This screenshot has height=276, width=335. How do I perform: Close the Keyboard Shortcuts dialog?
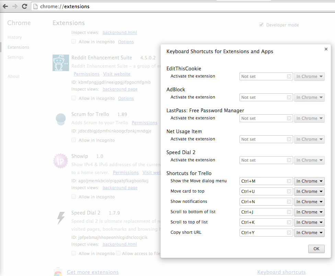point(326,49)
